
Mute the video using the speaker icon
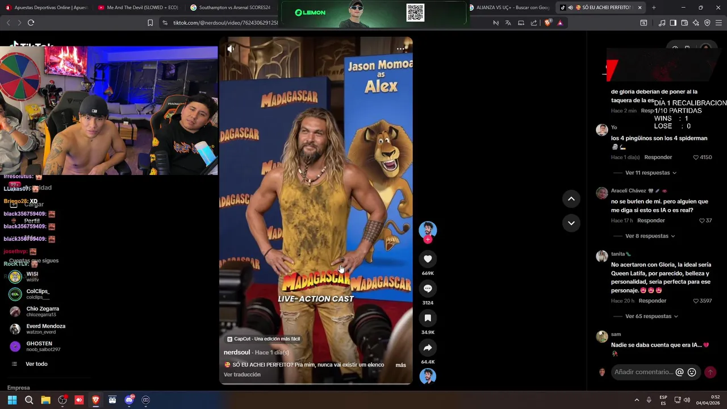click(x=231, y=49)
